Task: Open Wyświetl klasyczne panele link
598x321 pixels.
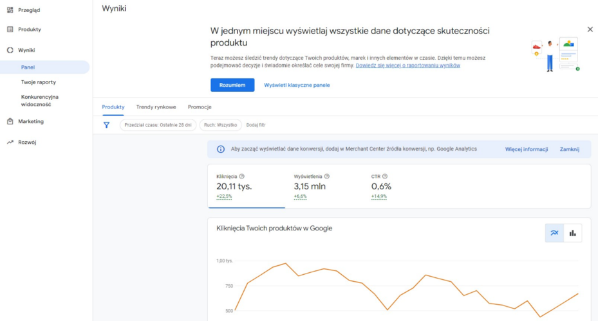Action: [x=297, y=85]
